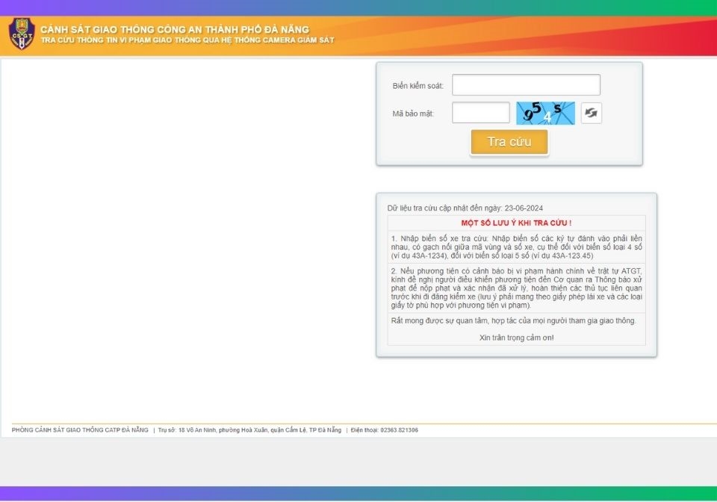Focus the Mã bảo mật input field
This screenshot has width=717, height=502.
[x=480, y=113]
